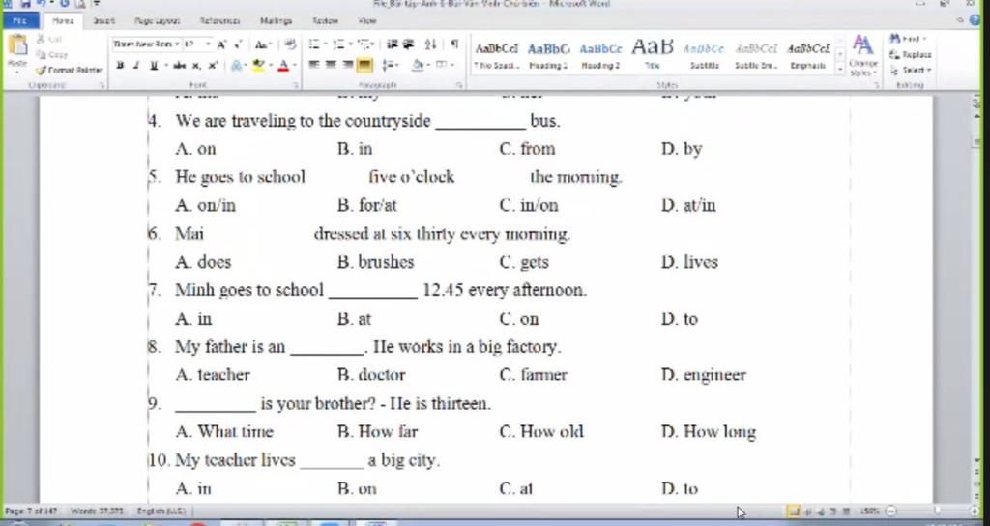Click the Sort icon
The height and width of the screenshot is (526, 990).
[430, 44]
